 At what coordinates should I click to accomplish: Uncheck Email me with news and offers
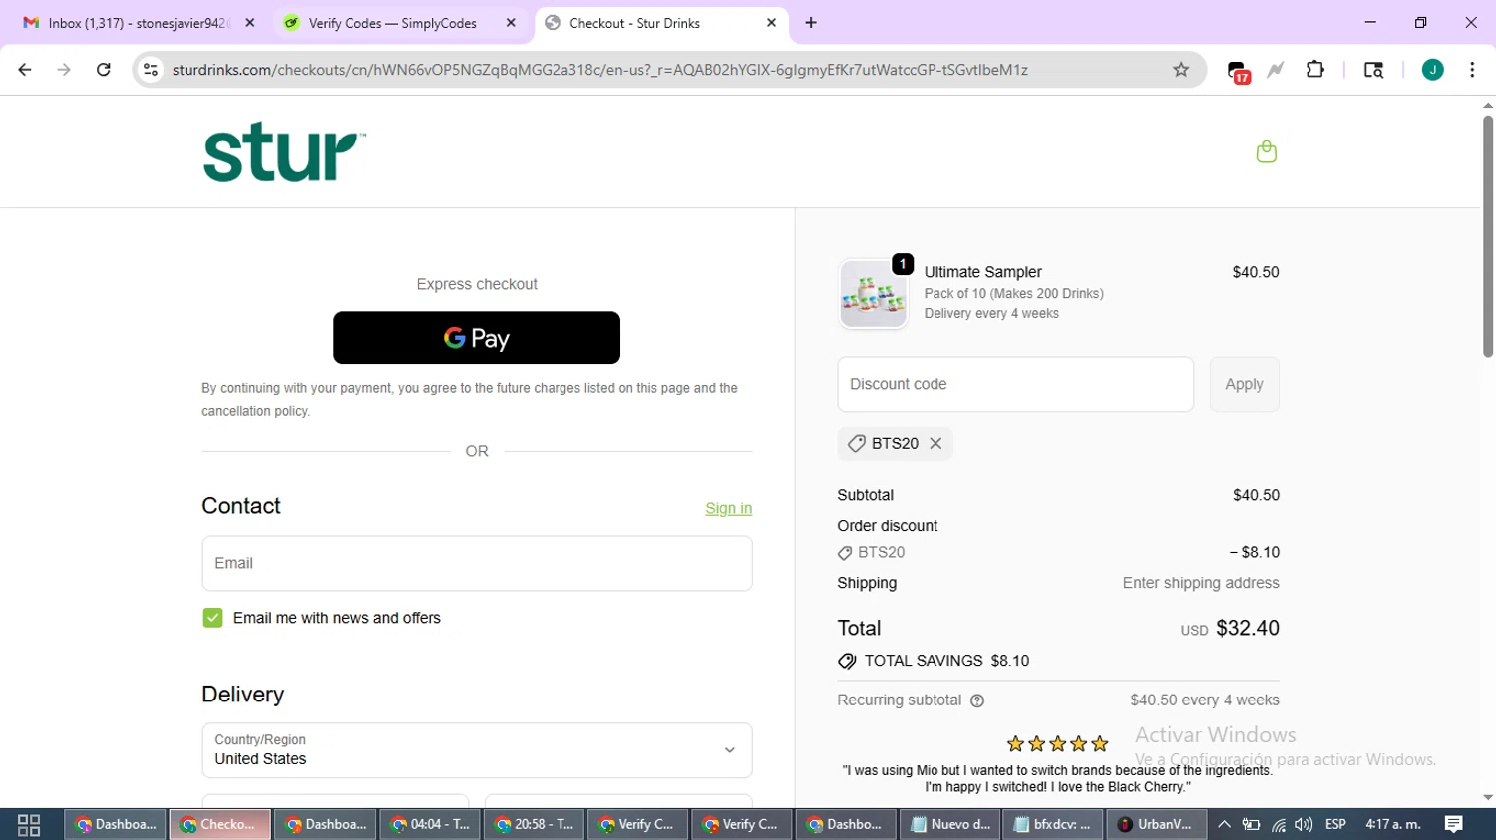click(x=212, y=618)
